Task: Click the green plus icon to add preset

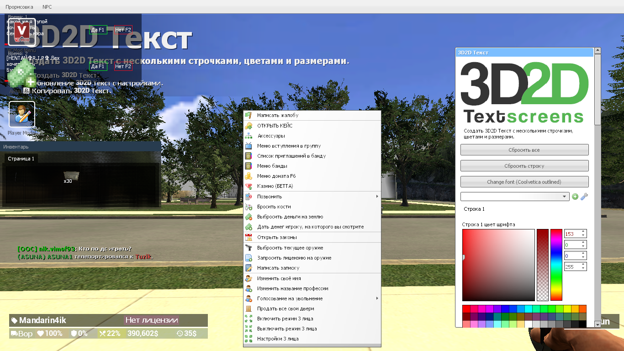Action: [x=575, y=196]
